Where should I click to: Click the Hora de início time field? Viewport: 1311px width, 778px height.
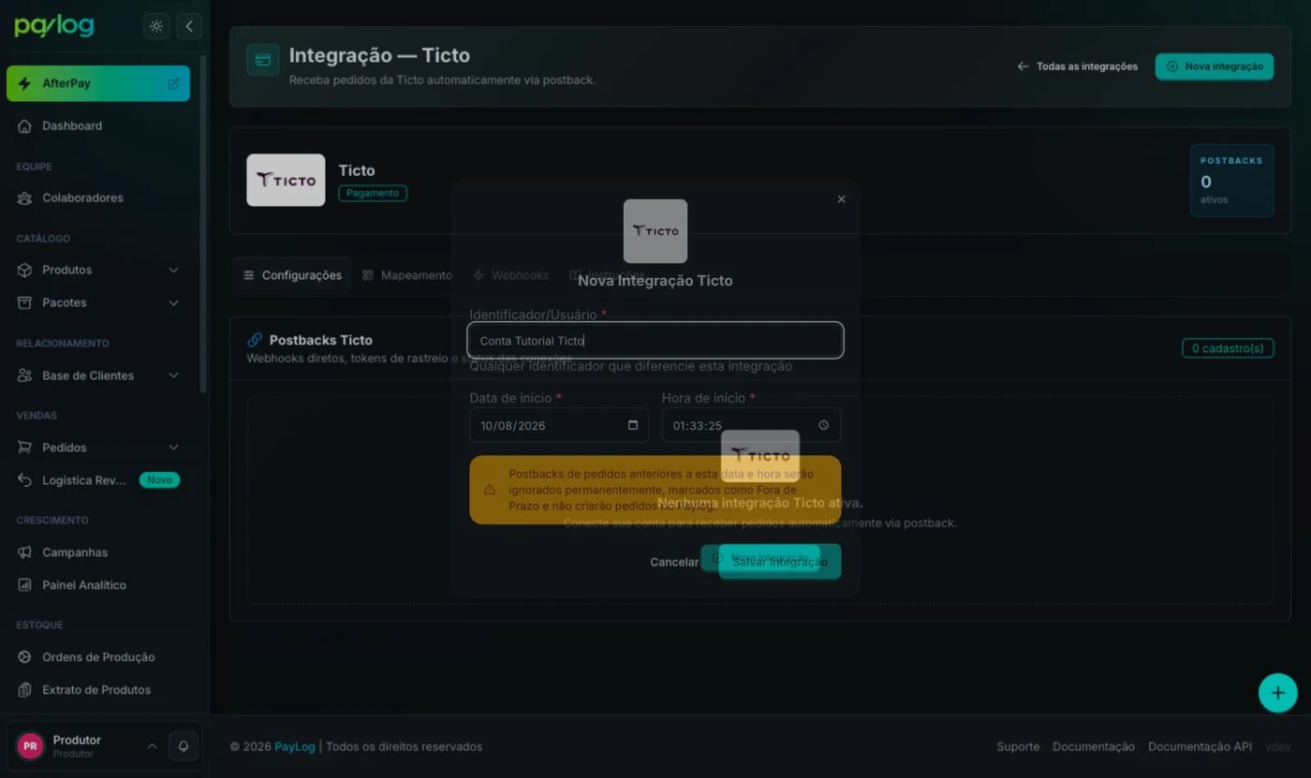click(751, 425)
